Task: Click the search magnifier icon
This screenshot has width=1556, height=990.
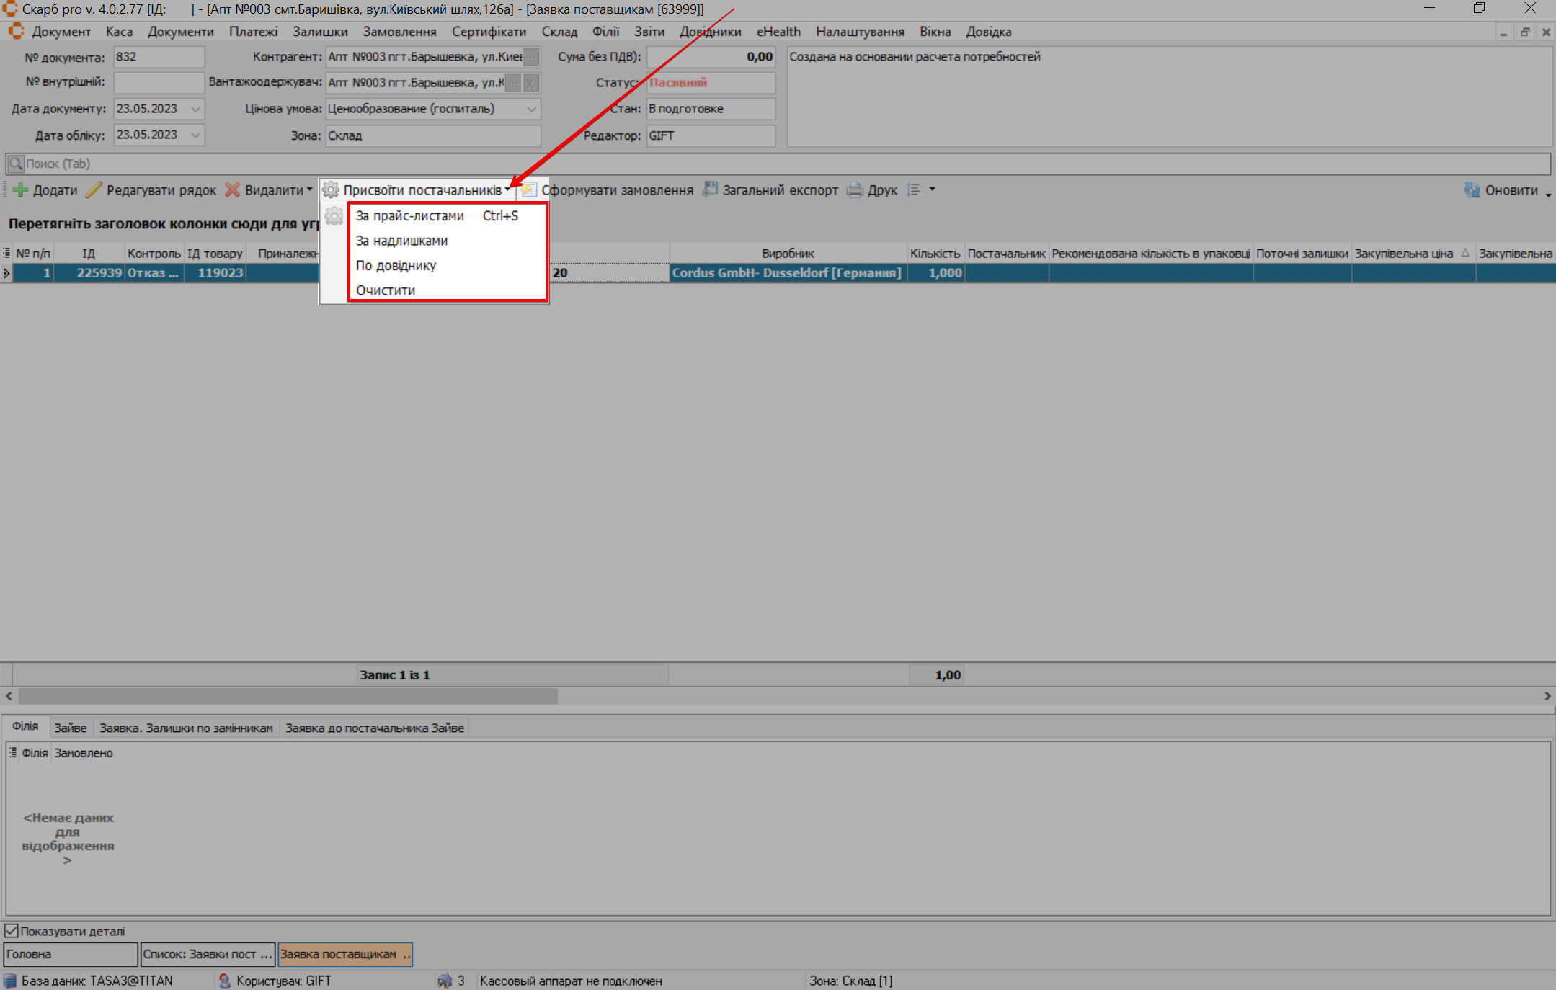Action: coord(16,164)
